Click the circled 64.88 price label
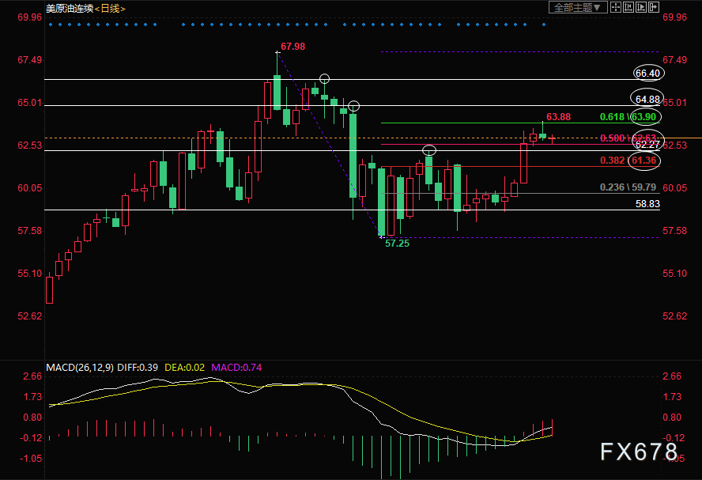 click(x=647, y=99)
